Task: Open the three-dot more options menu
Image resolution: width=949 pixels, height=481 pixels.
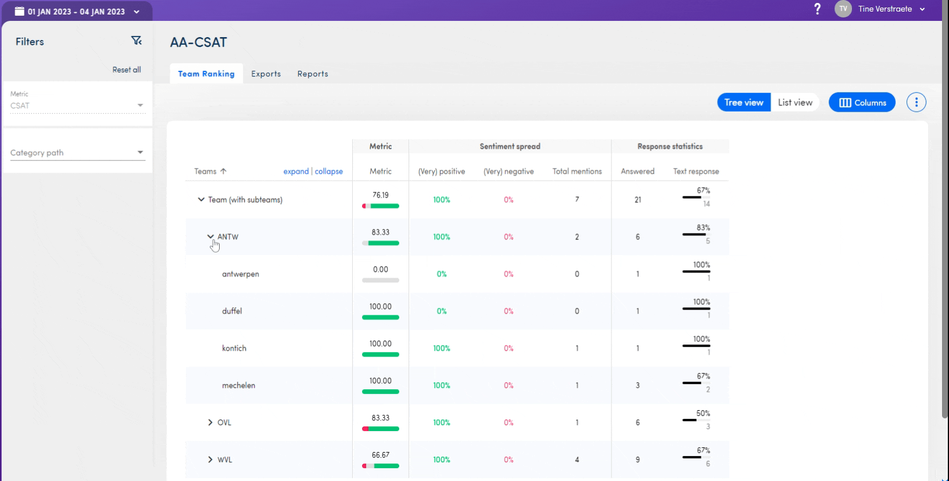Action: (x=916, y=102)
